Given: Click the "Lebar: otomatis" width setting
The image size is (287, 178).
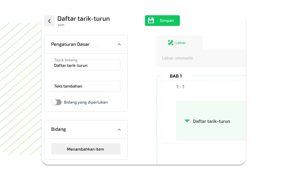Looking at the screenshot, I should tap(177, 58).
